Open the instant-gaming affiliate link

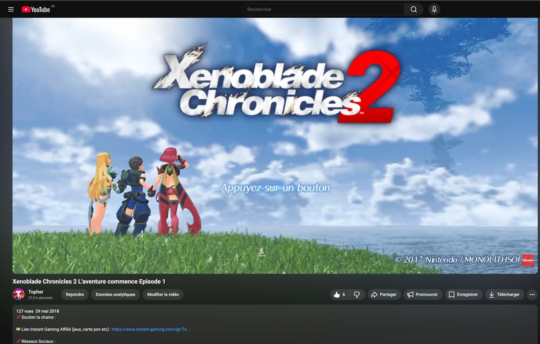pos(151,329)
